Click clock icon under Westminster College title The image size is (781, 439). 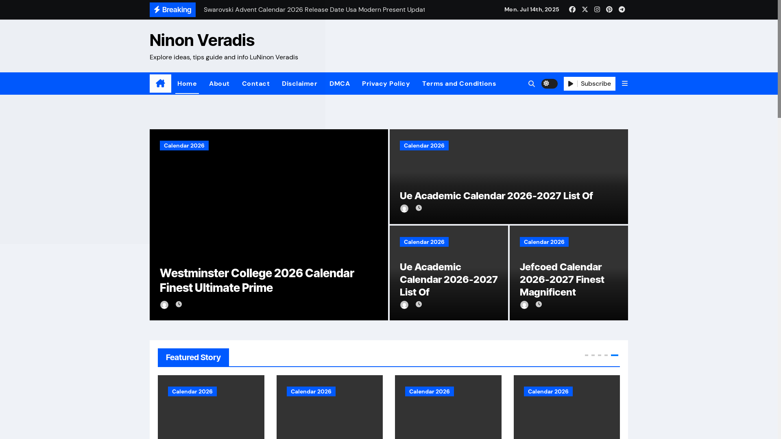(x=179, y=304)
